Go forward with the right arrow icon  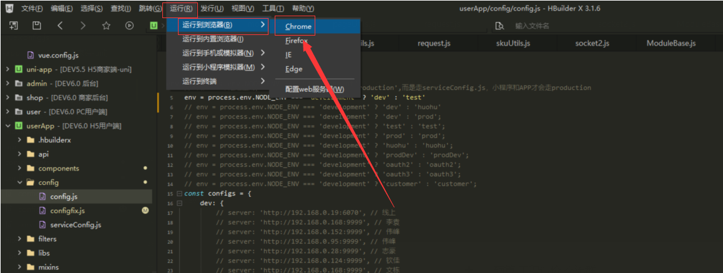click(83, 26)
